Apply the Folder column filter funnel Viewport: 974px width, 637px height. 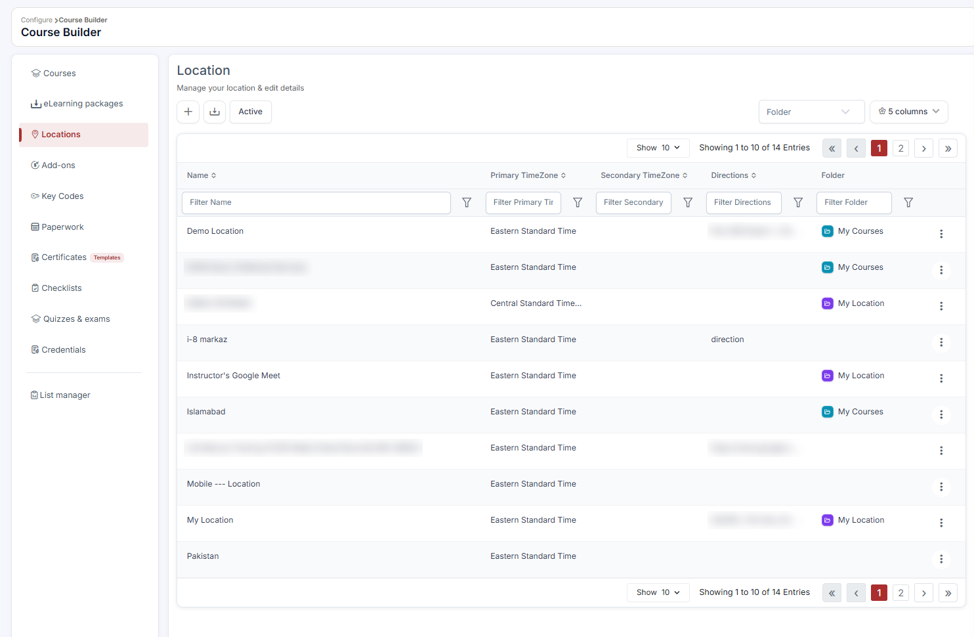coord(908,202)
